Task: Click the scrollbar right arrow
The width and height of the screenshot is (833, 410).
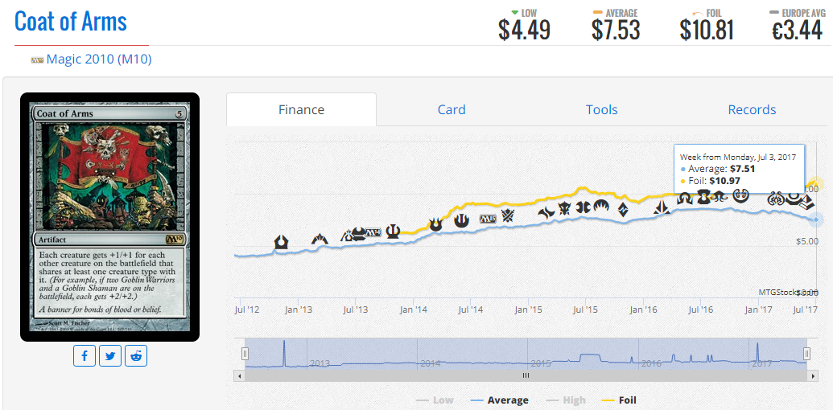Action: pyautogui.click(x=813, y=375)
